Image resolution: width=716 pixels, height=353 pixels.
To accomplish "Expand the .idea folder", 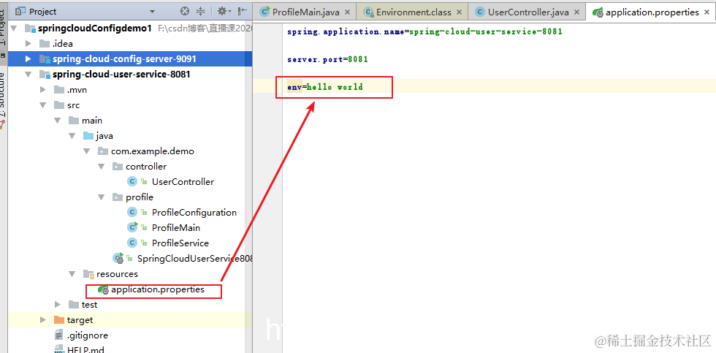I will pyautogui.click(x=28, y=44).
